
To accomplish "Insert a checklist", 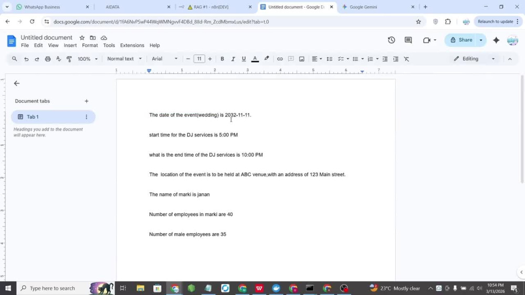I will tap(341, 59).
